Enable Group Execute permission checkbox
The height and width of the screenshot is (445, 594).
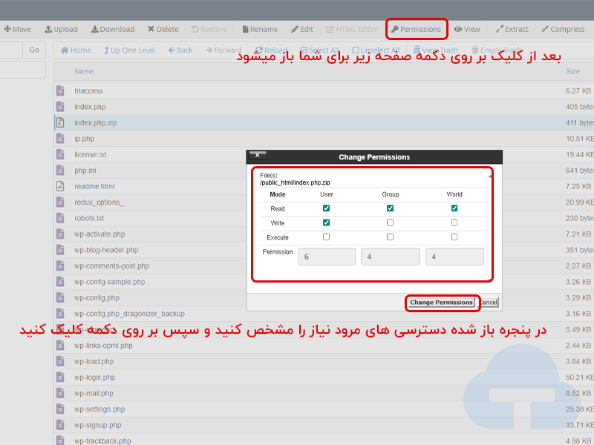pyautogui.click(x=390, y=237)
